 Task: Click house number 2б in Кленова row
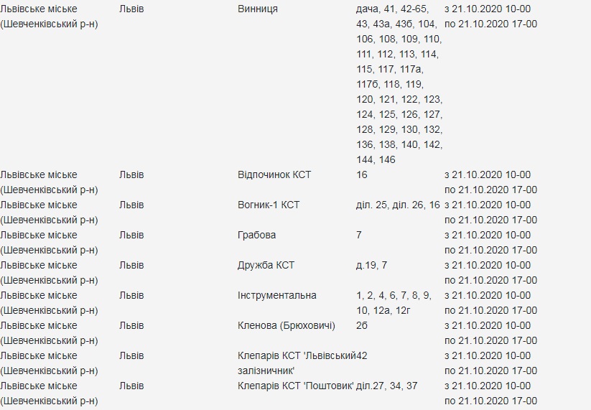[362, 326]
